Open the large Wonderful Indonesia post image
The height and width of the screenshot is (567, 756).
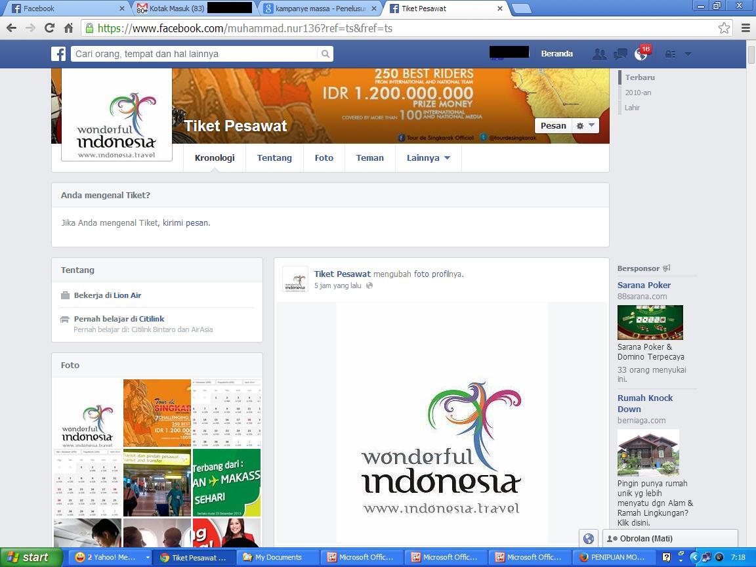442,423
